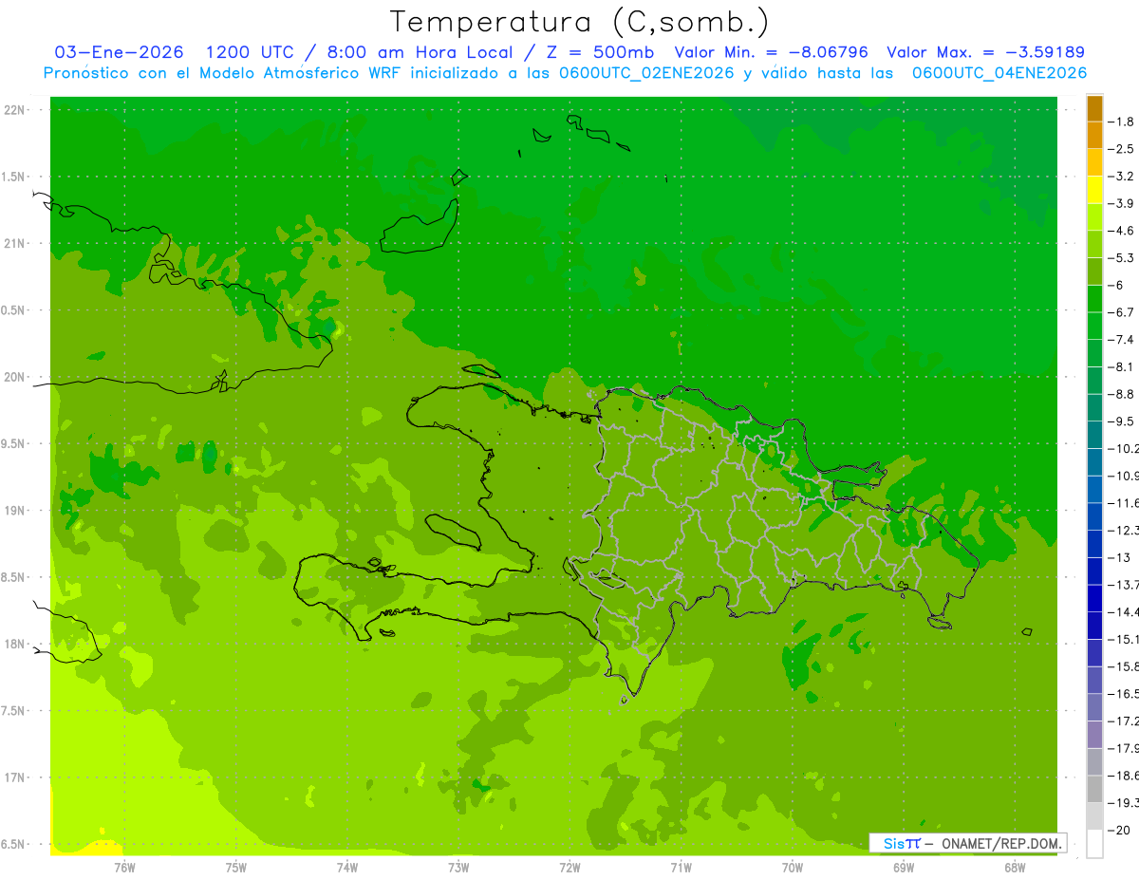Click the '-7.4' color scale value
The width and height of the screenshot is (1139, 880).
coord(1121,340)
